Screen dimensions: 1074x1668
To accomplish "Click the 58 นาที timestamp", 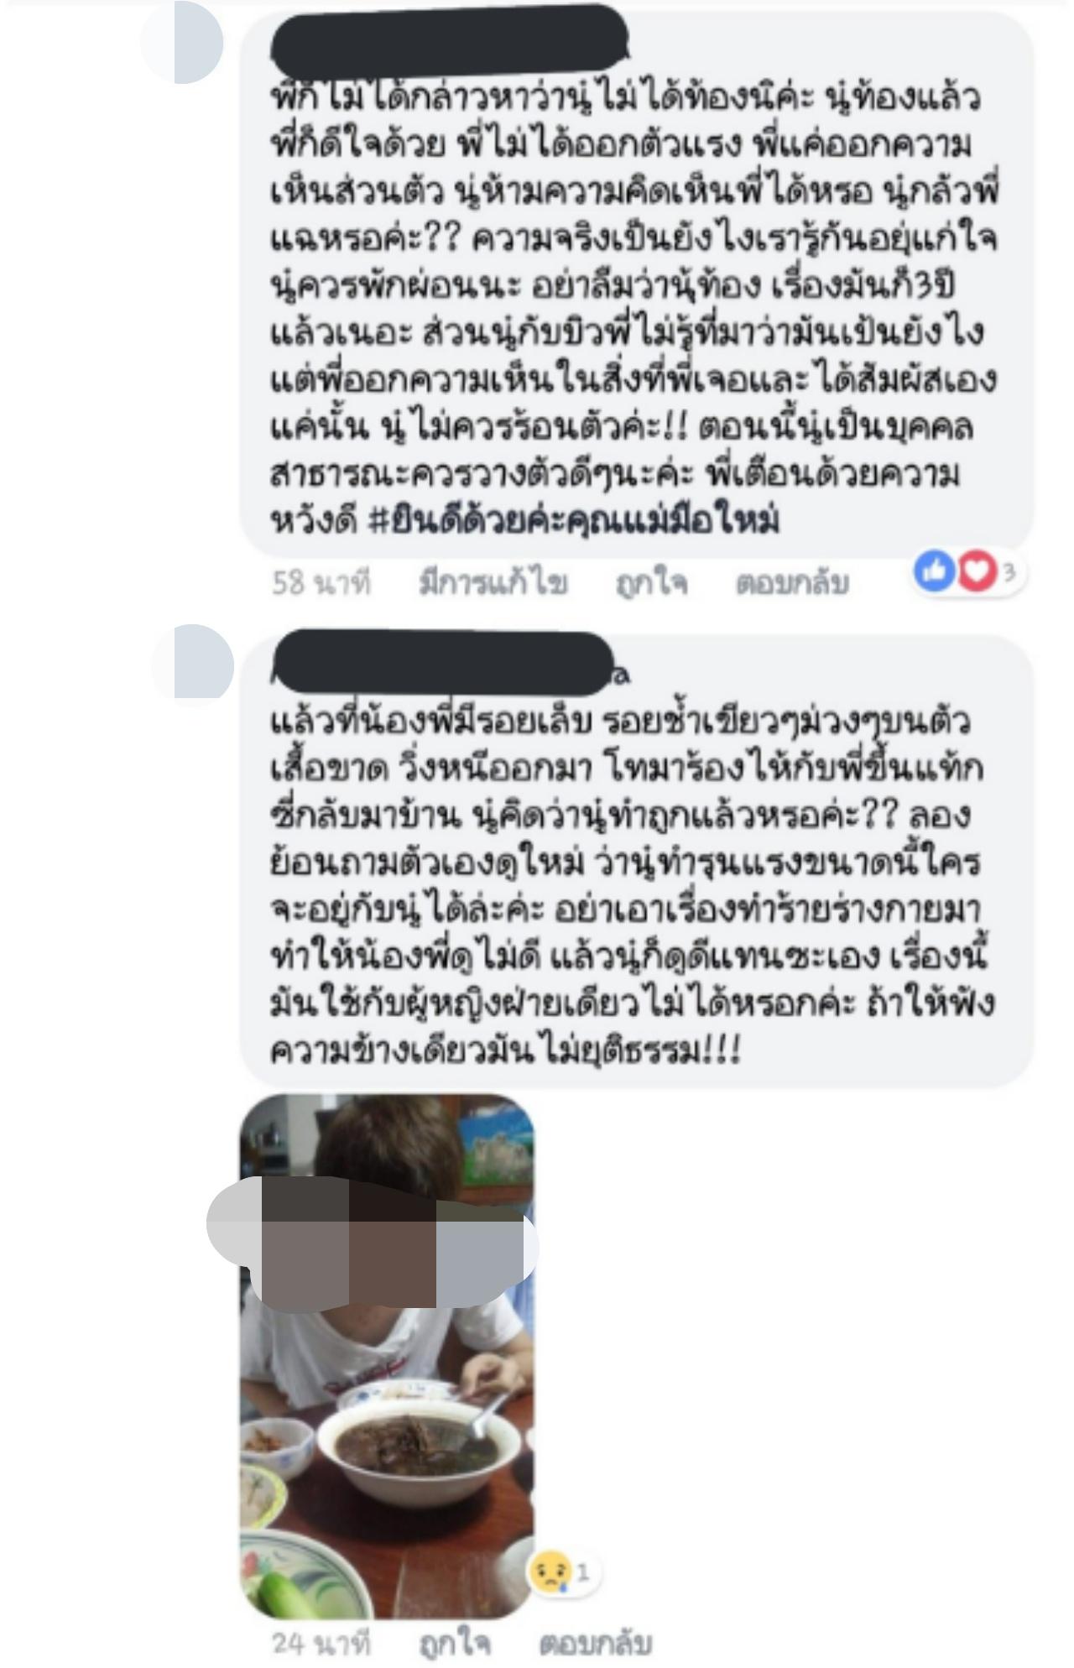I will [x=321, y=582].
